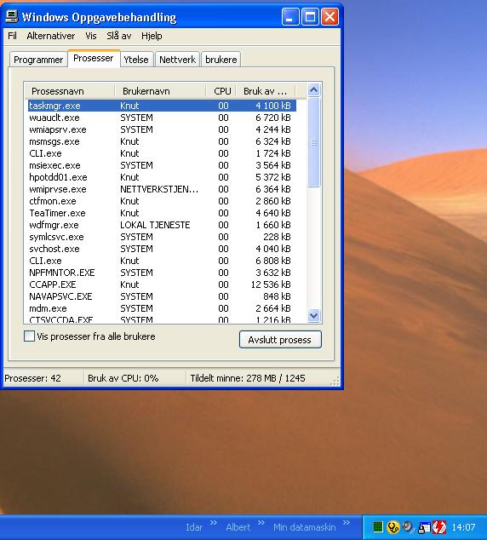Expand the Albert toolbar chevron
The height and width of the screenshot is (540, 487).
[261, 523]
